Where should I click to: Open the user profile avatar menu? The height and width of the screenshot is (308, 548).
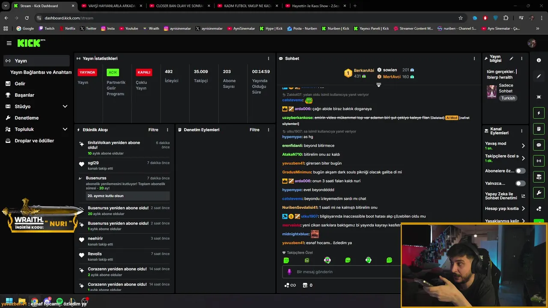coord(532,43)
